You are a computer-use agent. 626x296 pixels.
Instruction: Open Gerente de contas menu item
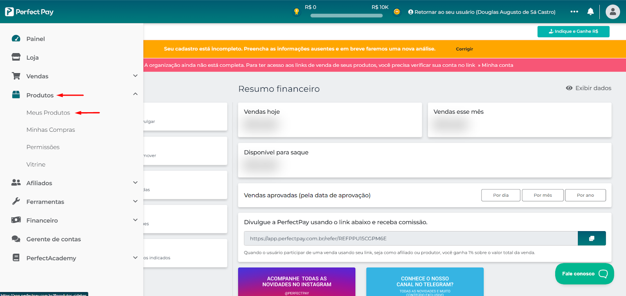(54, 239)
